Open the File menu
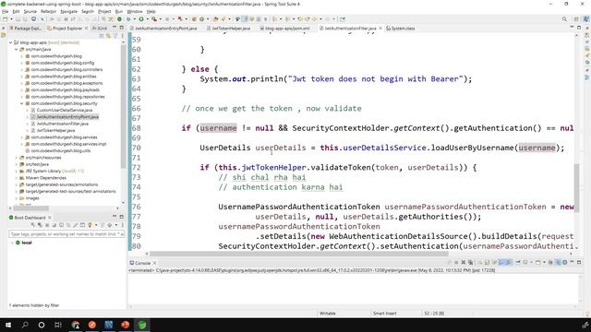 click(5, 12)
